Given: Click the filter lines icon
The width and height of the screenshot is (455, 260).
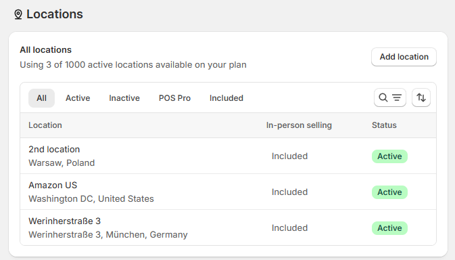Looking at the screenshot, I should point(397,97).
